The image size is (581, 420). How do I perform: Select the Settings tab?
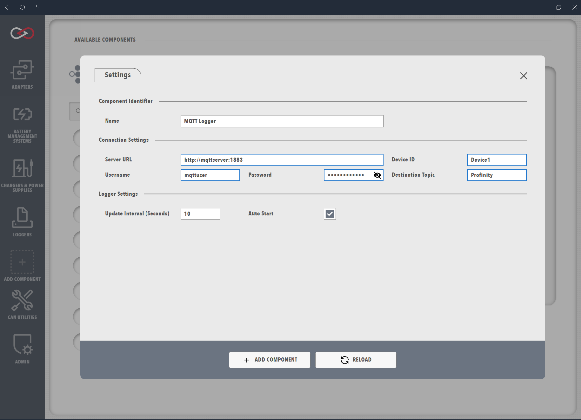pos(118,75)
